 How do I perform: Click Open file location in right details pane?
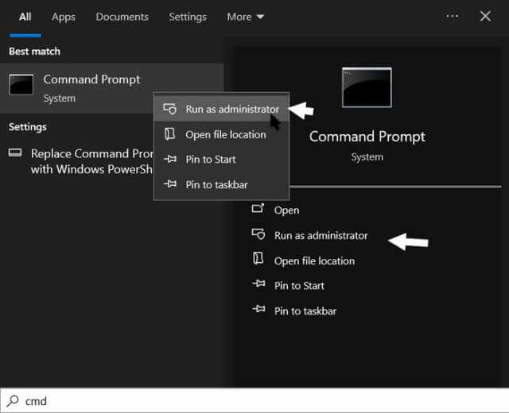(x=314, y=261)
